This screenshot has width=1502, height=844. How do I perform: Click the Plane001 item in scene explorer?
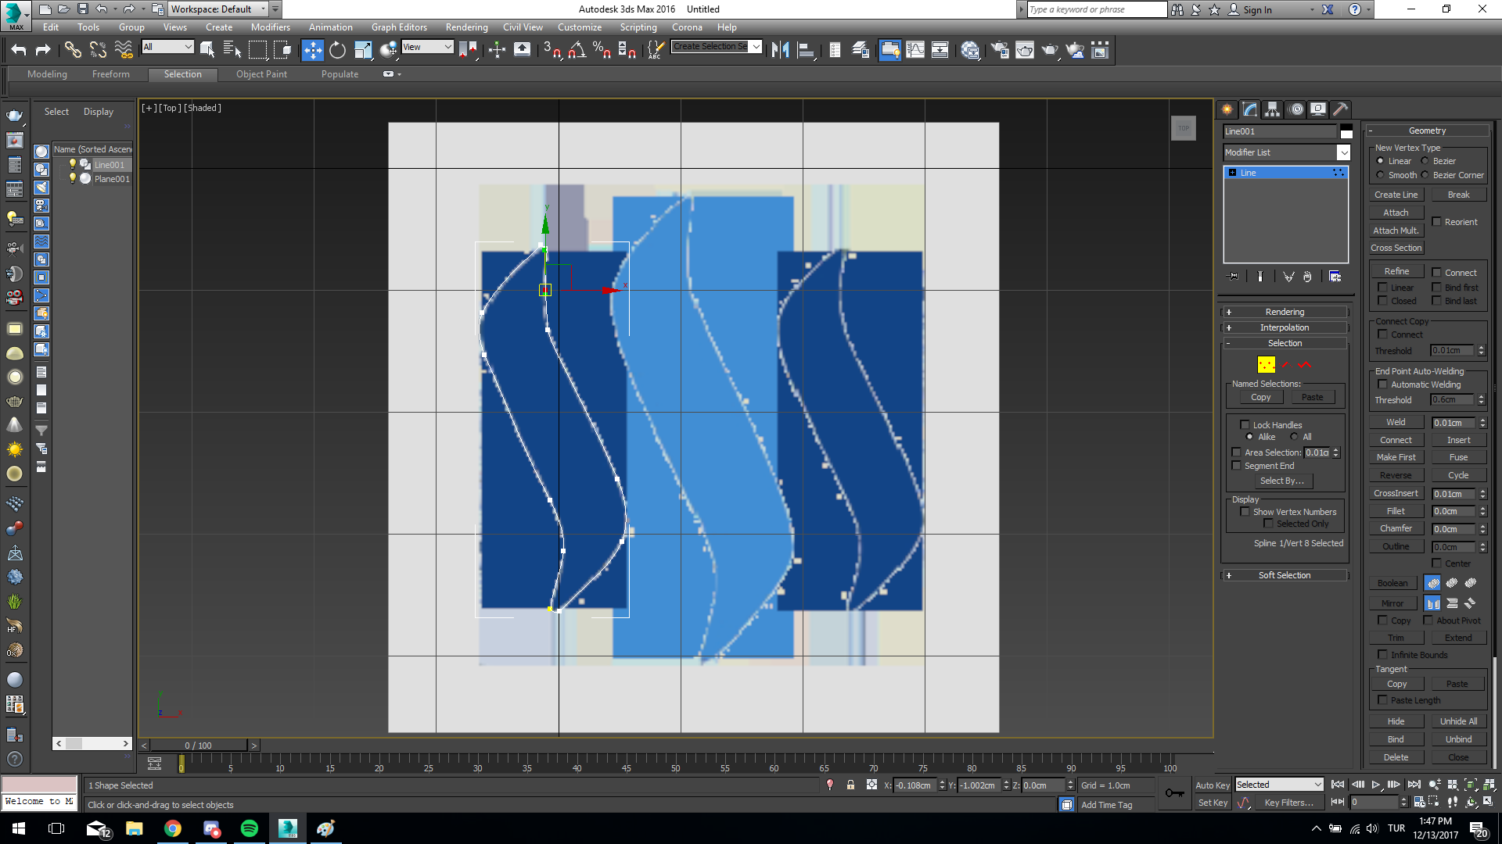[x=112, y=179]
